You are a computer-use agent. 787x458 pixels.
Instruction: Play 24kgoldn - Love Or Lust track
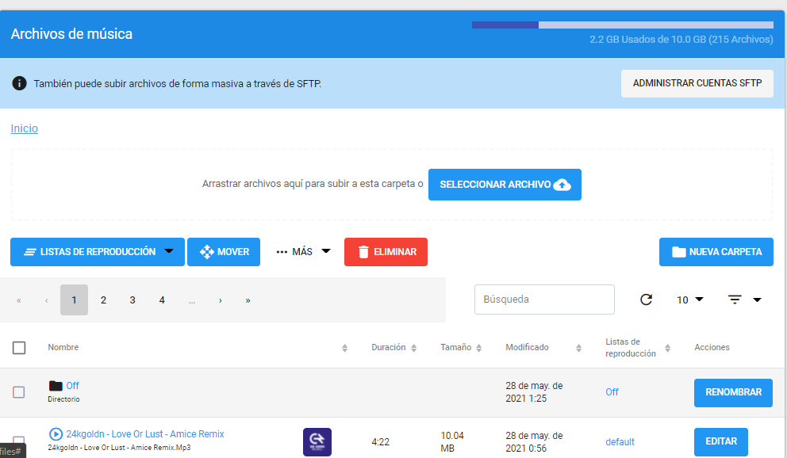(56, 434)
